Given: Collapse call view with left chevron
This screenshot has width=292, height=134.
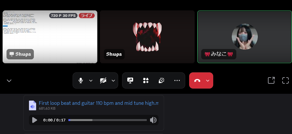Looking at the screenshot, I should click(x=9, y=80).
